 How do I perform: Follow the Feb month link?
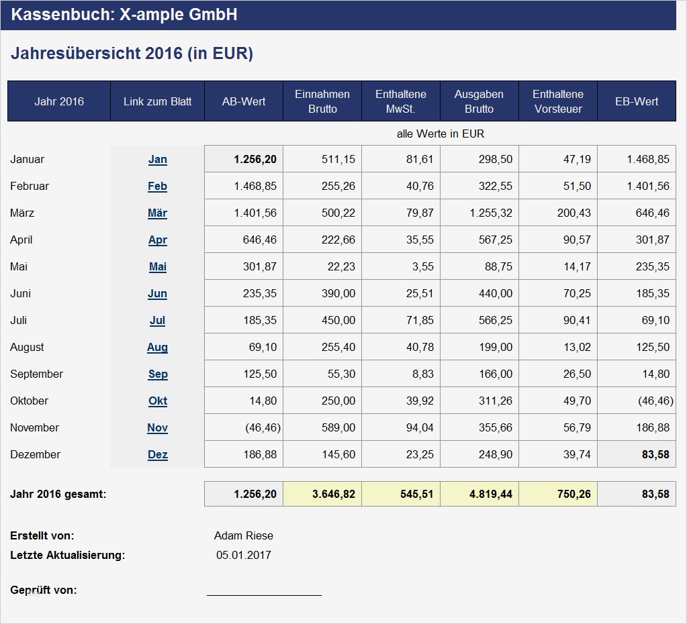pyautogui.click(x=157, y=187)
